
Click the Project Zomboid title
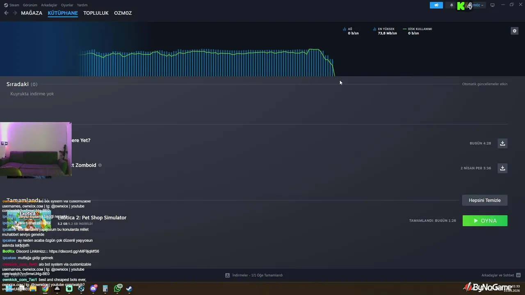84,165
